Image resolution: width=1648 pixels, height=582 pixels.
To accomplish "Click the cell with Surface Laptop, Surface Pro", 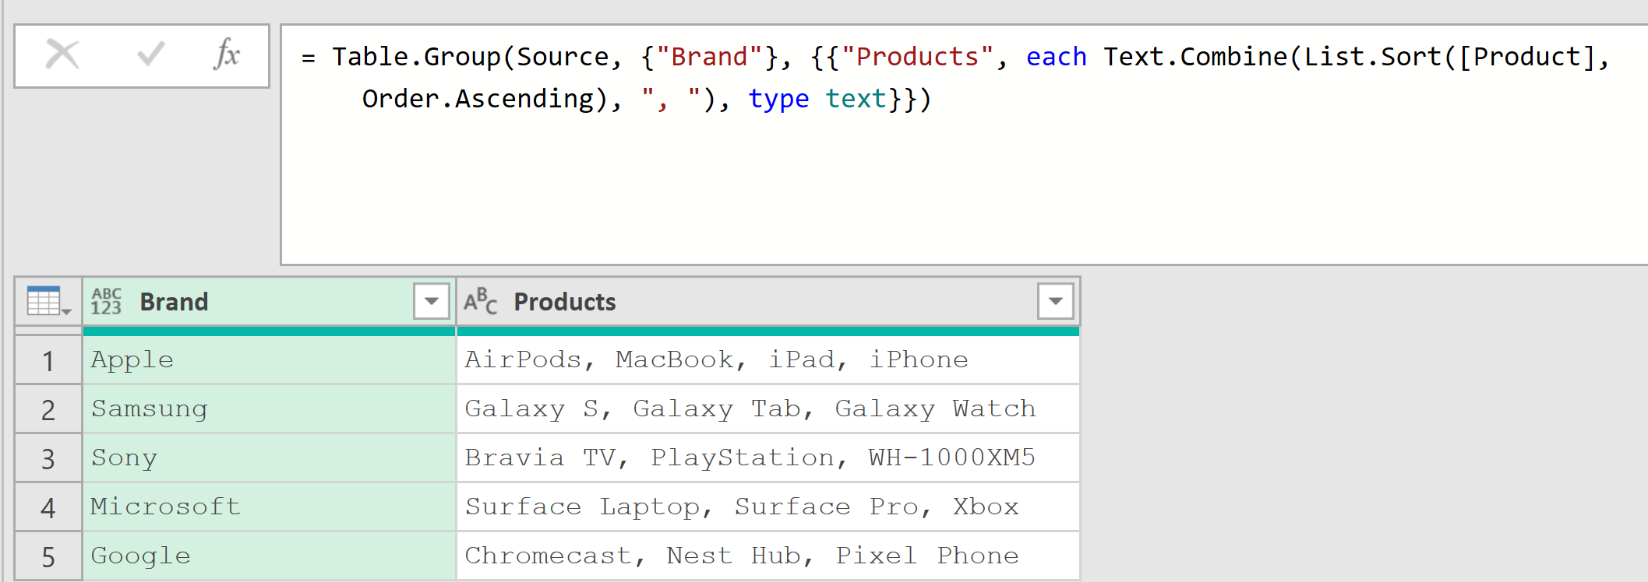I will (768, 507).
